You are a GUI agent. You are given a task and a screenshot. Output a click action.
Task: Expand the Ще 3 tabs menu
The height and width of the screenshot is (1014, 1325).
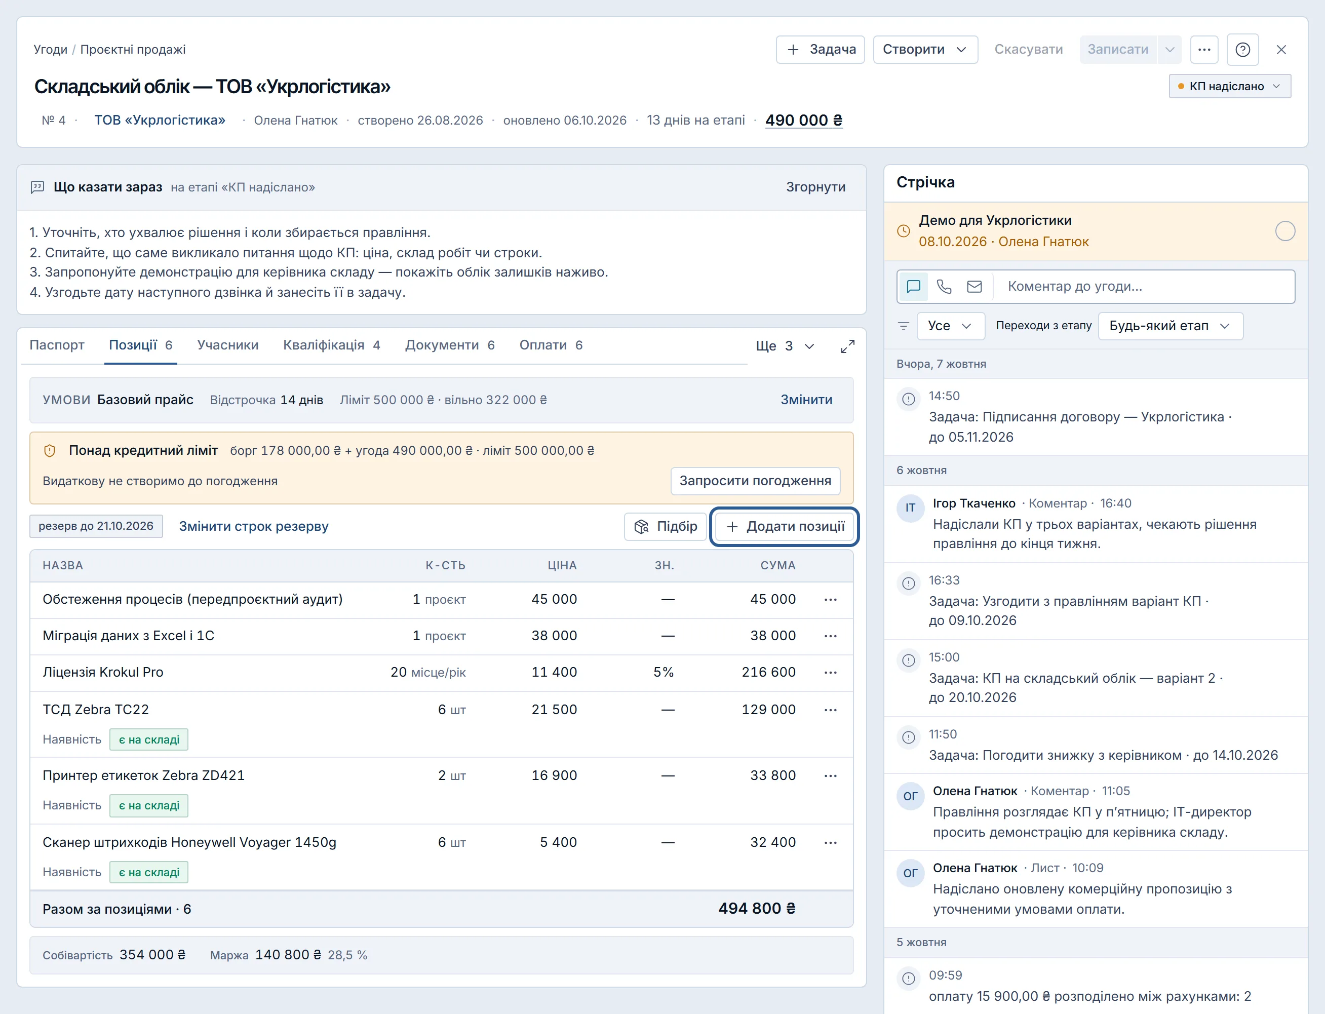tap(785, 346)
